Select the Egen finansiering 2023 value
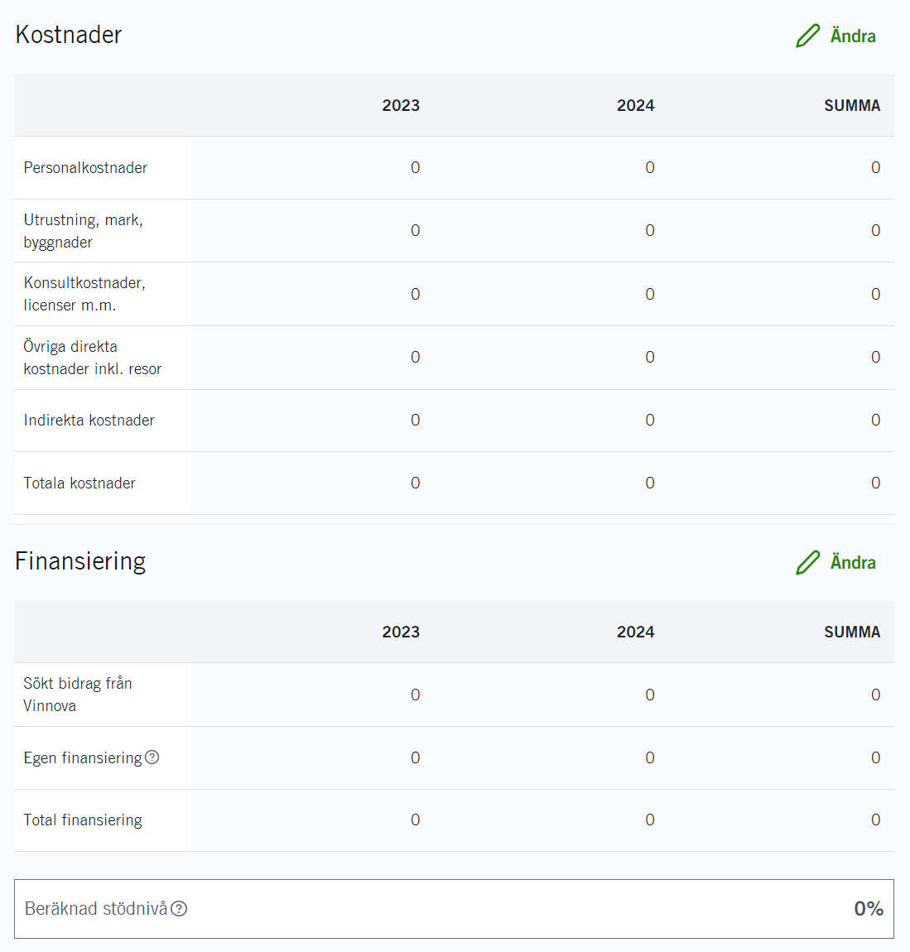The image size is (910, 952). click(x=416, y=758)
